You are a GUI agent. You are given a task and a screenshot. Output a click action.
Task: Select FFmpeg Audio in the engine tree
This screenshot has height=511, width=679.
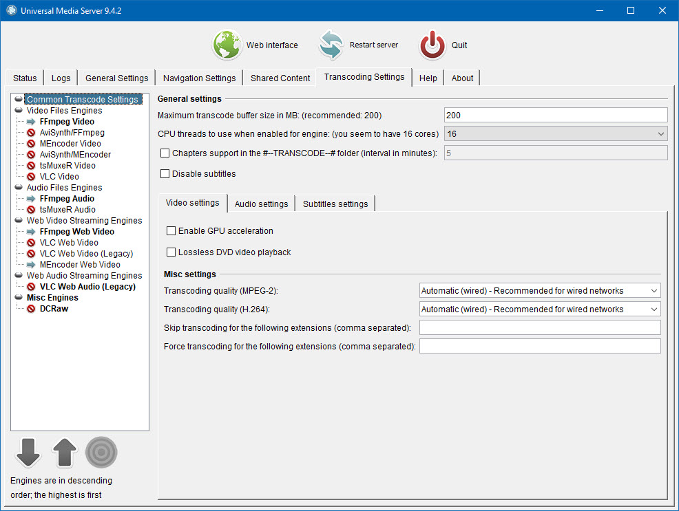click(x=67, y=199)
